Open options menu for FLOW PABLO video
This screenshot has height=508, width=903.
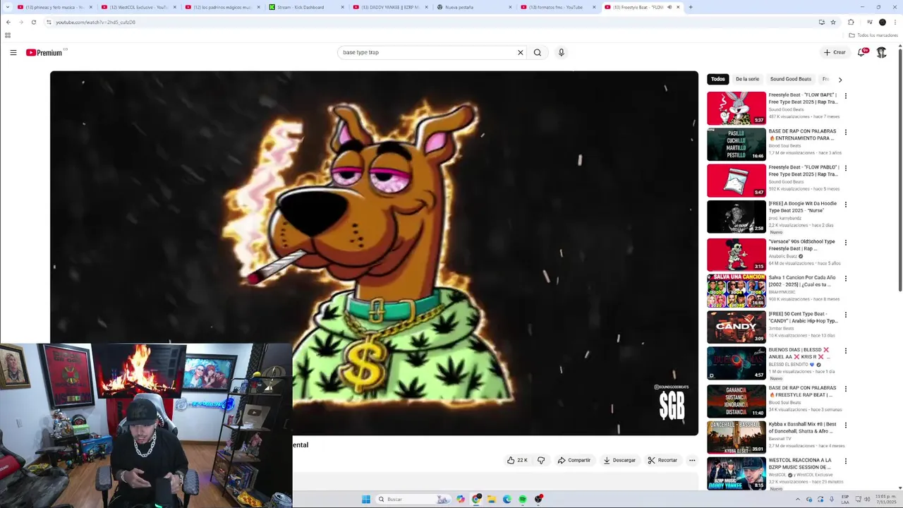pyautogui.click(x=845, y=169)
